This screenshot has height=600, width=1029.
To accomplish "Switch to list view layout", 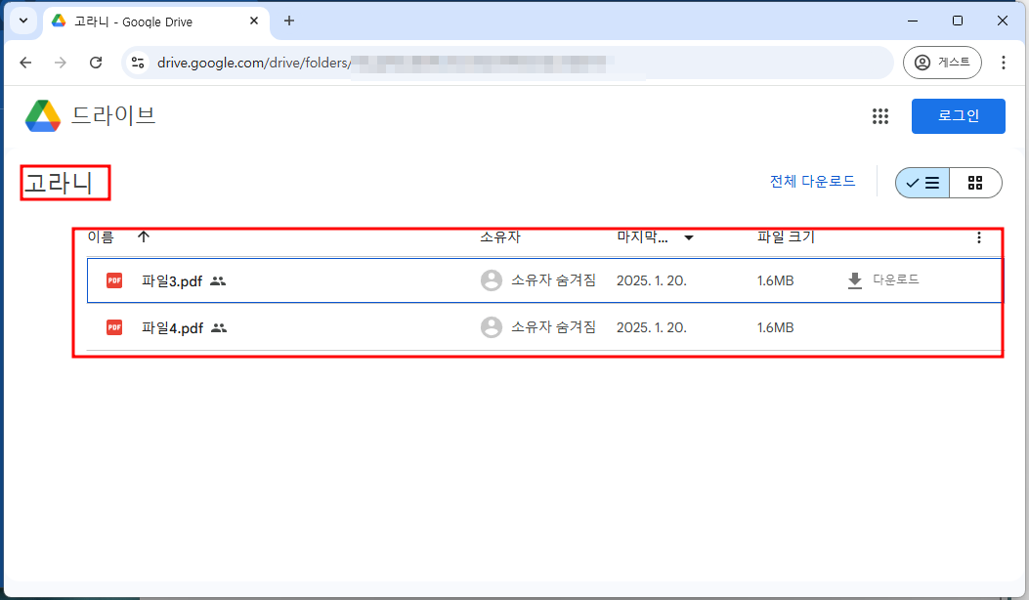I will (x=921, y=182).
